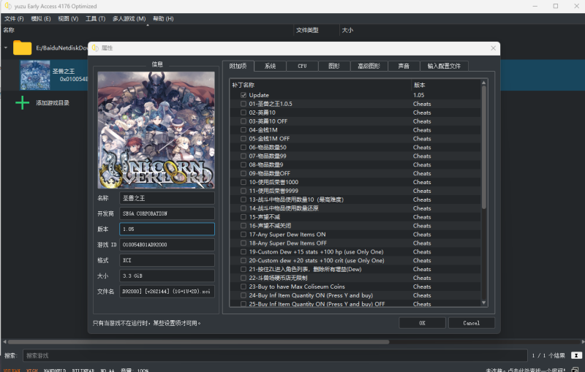Switch to the CPU tab
585x372 pixels.
tap(302, 66)
